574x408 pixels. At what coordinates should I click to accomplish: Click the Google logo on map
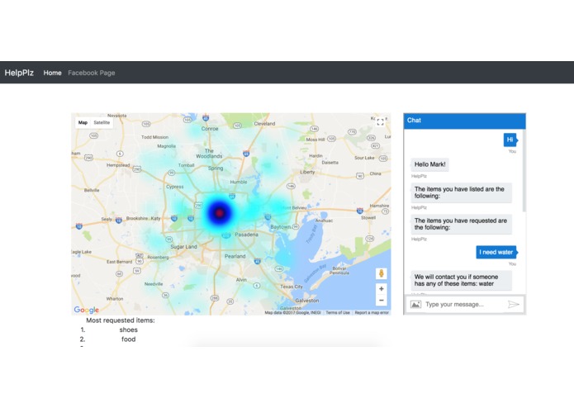(87, 310)
